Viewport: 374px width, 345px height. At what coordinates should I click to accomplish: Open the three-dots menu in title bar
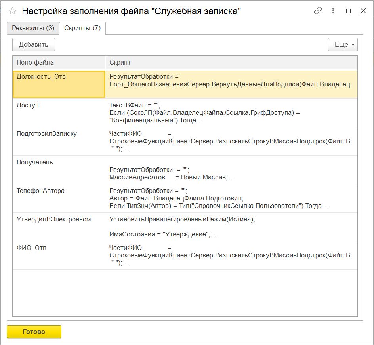tap(333, 11)
